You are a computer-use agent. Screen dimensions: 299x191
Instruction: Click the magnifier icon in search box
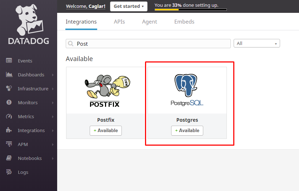click(x=71, y=44)
